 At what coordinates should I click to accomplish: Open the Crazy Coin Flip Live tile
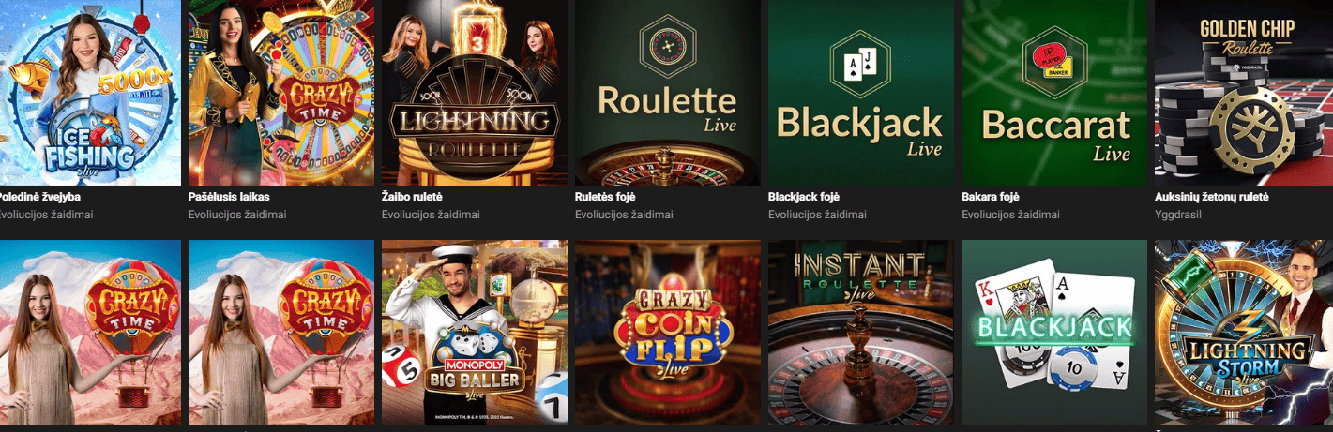pos(668,333)
